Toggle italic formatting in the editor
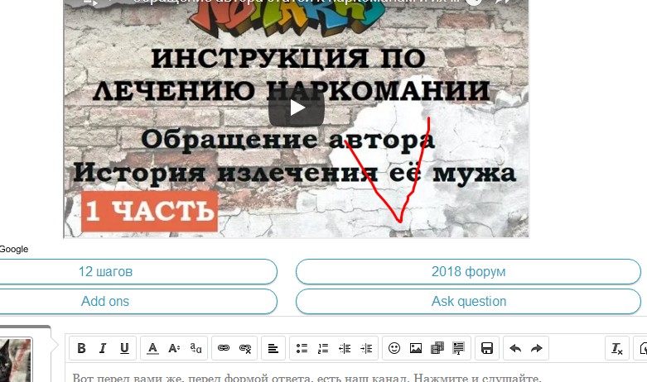 (x=103, y=348)
